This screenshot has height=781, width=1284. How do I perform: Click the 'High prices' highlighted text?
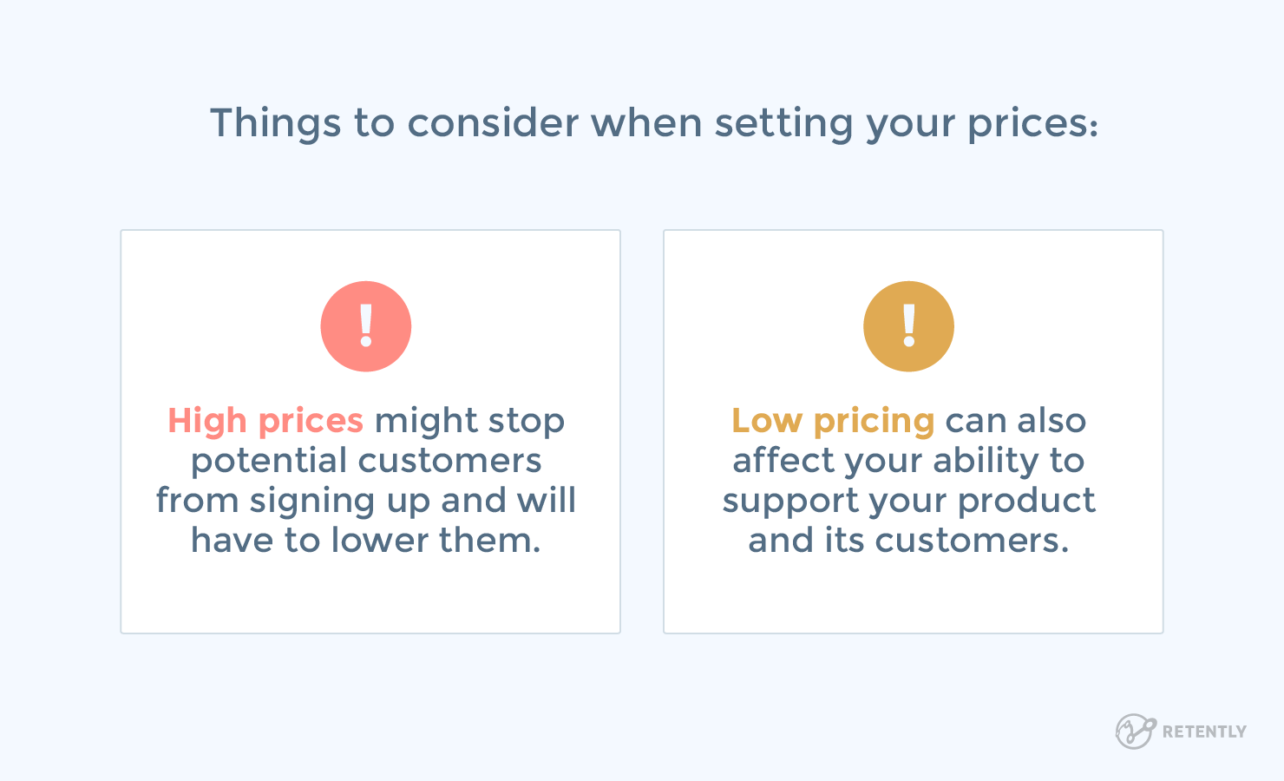click(x=265, y=421)
